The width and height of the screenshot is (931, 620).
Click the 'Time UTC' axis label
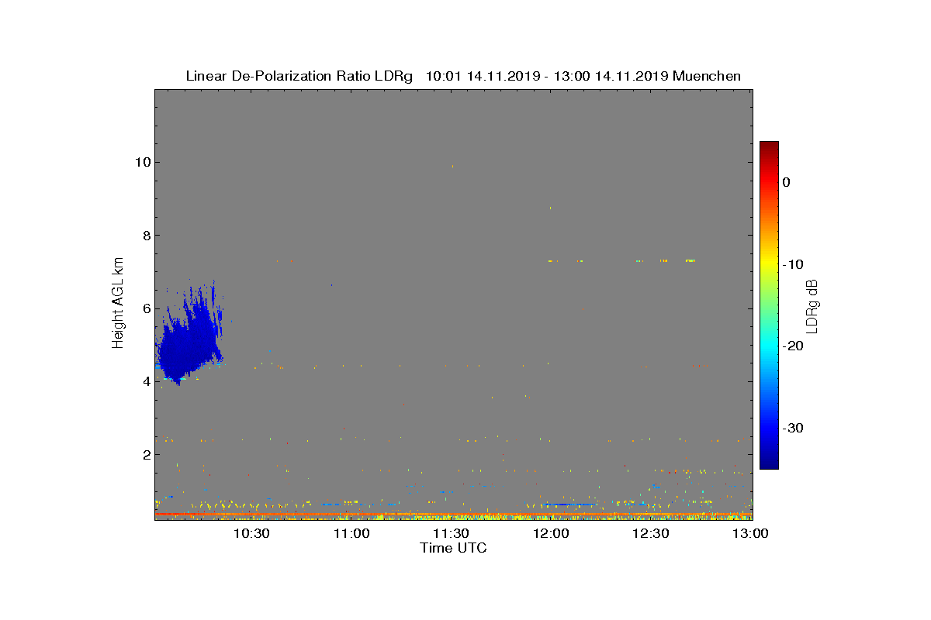(x=453, y=548)
